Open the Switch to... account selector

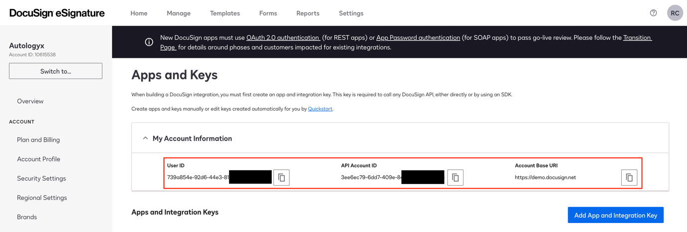(x=55, y=71)
